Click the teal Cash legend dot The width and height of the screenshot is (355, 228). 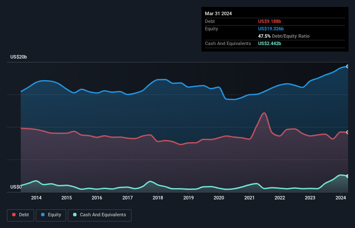(x=75, y=215)
